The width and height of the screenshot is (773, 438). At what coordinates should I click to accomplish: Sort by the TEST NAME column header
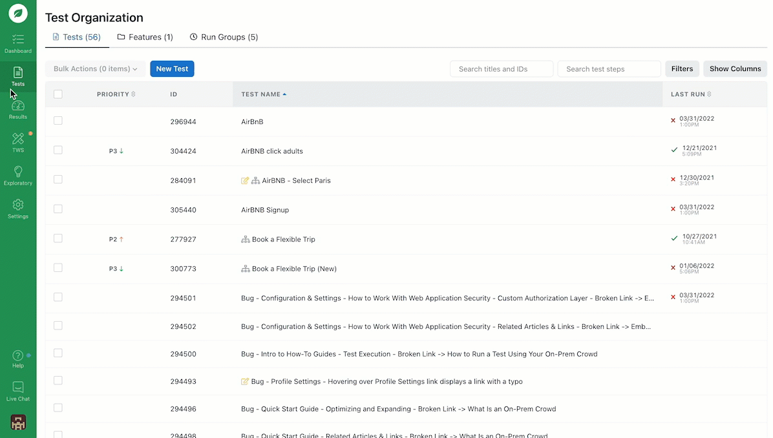pos(264,94)
